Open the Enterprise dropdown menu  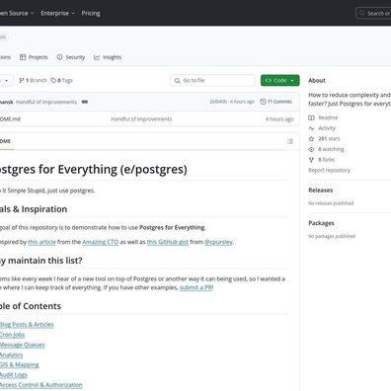pyautogui.click(x=58, y=13)
